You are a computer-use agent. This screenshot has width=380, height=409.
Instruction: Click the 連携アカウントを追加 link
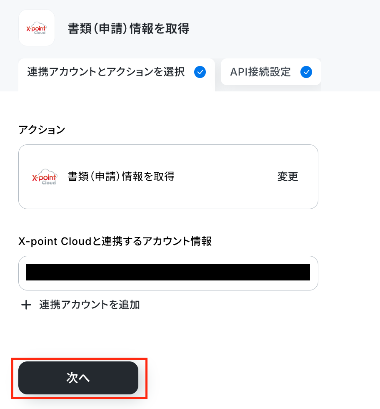click(x=80, y=305)
